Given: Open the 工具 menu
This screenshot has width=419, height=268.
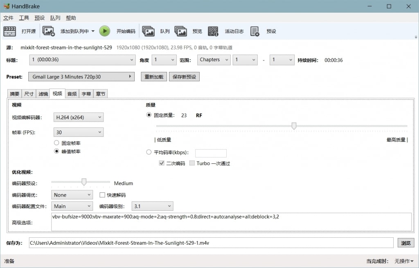Looking at the screenshot, I should tap(24, 18).
